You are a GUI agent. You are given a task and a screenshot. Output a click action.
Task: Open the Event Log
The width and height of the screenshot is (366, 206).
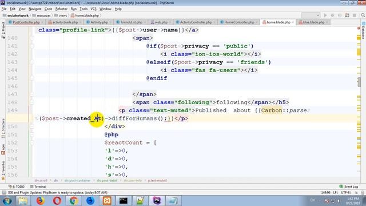click(348, 187)
